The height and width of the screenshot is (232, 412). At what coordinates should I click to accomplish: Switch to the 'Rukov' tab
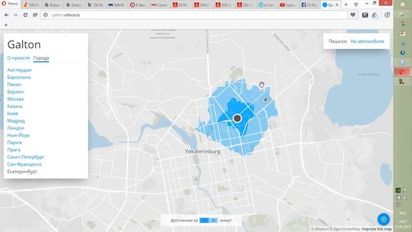(53, 5)
